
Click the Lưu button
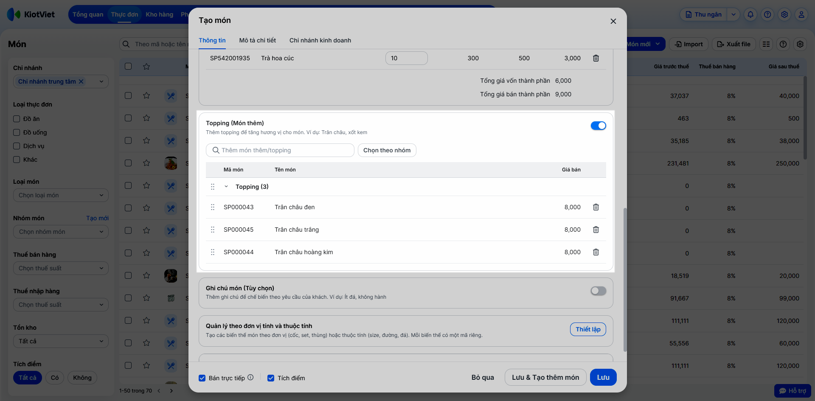[x=603, y=377]
